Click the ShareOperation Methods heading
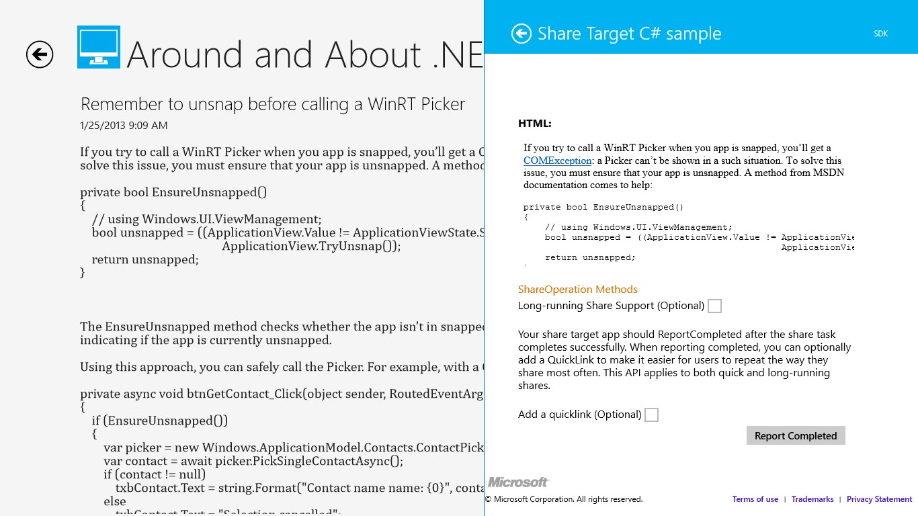Image resolution: width=918 pixels, height=516 pixels. 577,290
